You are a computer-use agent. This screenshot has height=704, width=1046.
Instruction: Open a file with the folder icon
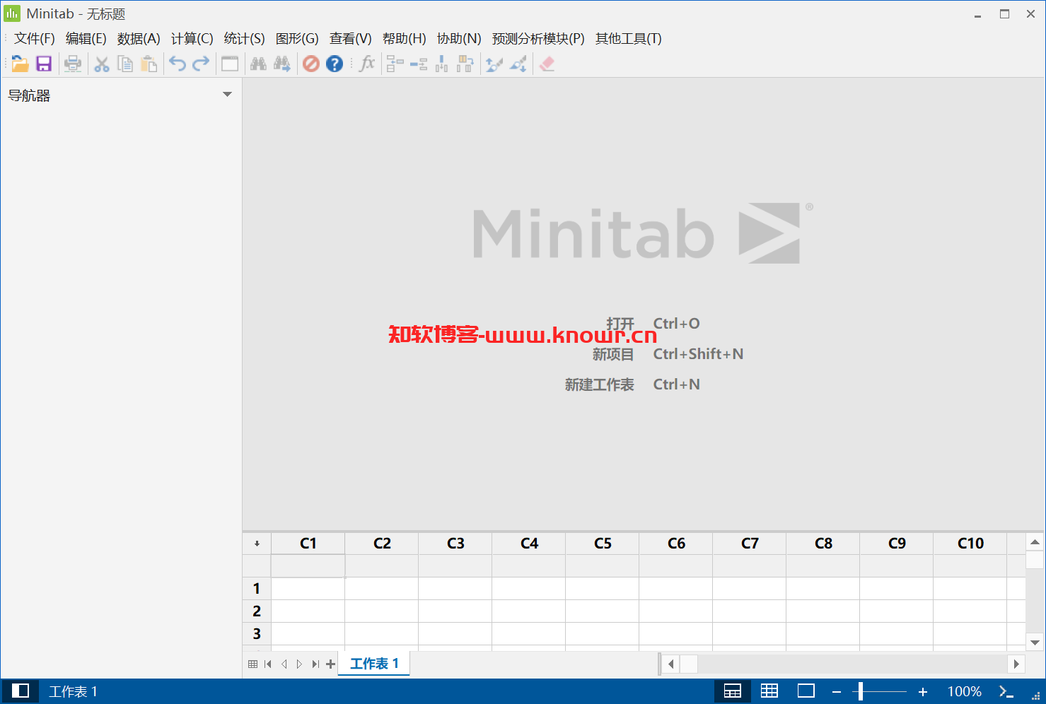tap(20, 64)
